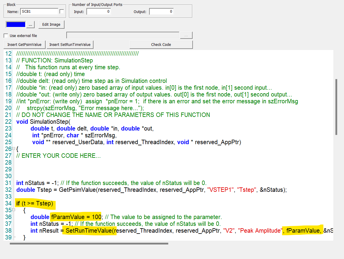Click the Edit Image button
This screenshot has width=344, height=259.
tap(51, 24)
